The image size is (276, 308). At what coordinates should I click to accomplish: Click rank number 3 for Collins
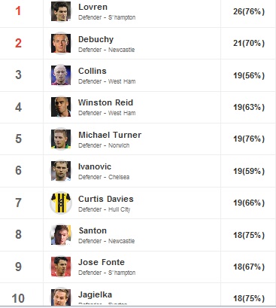(x=18, y=75)
